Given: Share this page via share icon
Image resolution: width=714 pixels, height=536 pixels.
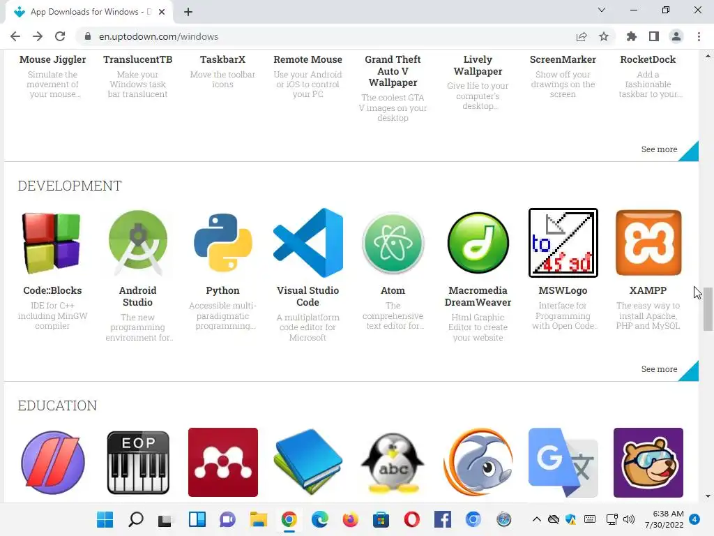Looking at the screenshot, I should click(582, 36).
